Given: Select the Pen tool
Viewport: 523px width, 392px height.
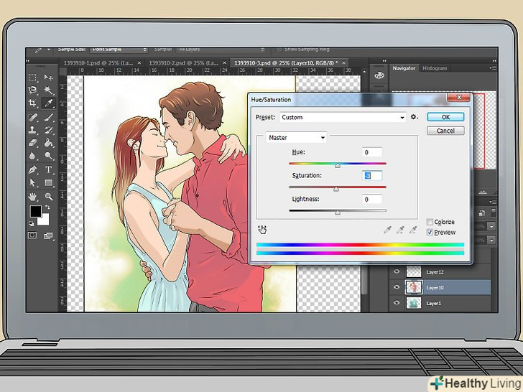Looking at the screenshot, I should coord(32,169).
